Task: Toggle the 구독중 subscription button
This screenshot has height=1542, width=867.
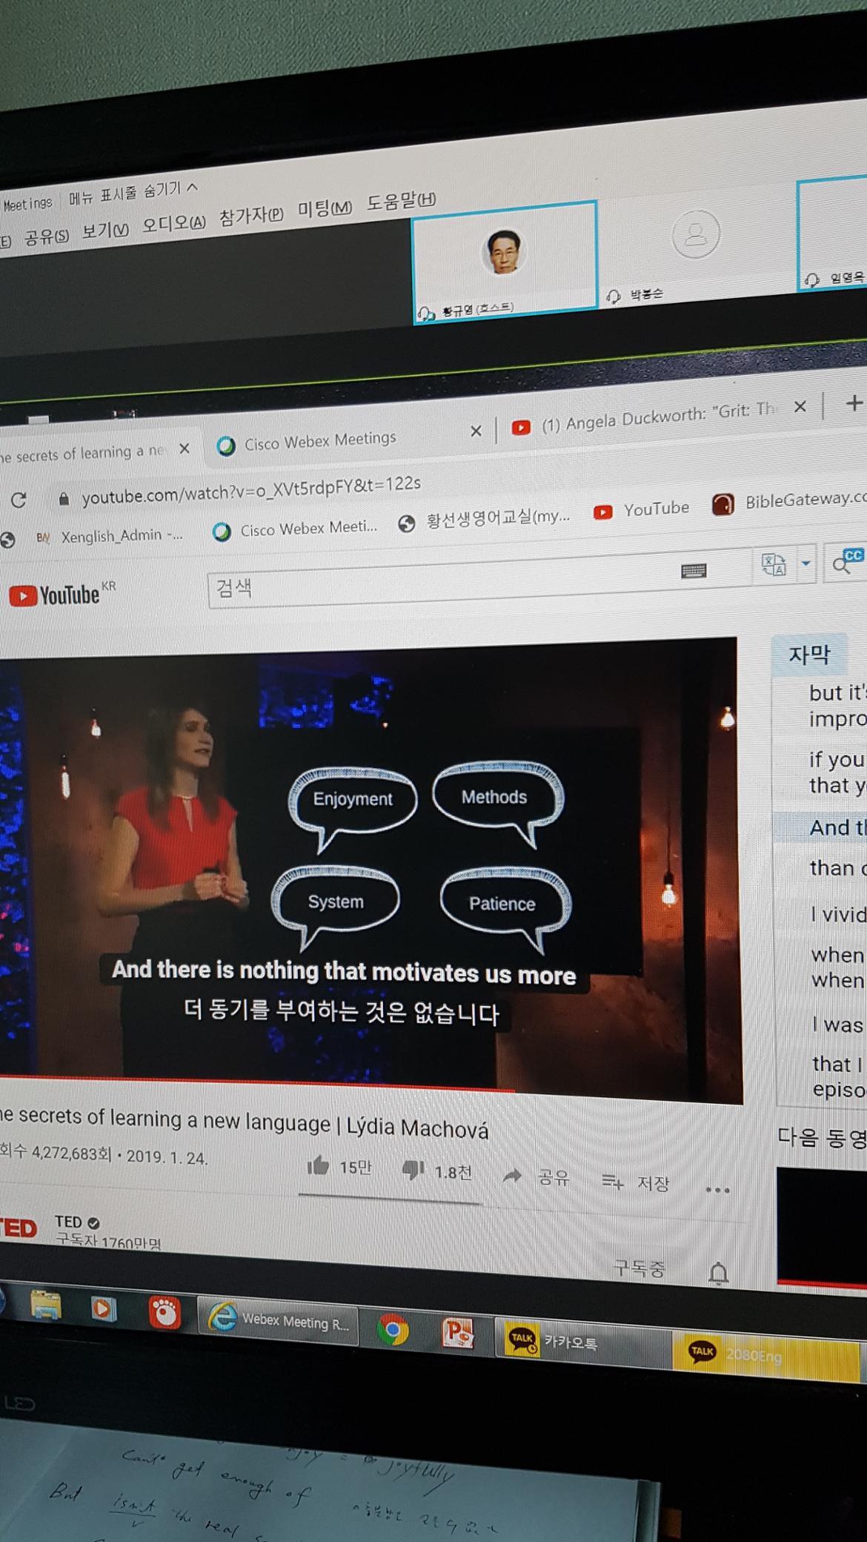Action: tap(639, 1268)
